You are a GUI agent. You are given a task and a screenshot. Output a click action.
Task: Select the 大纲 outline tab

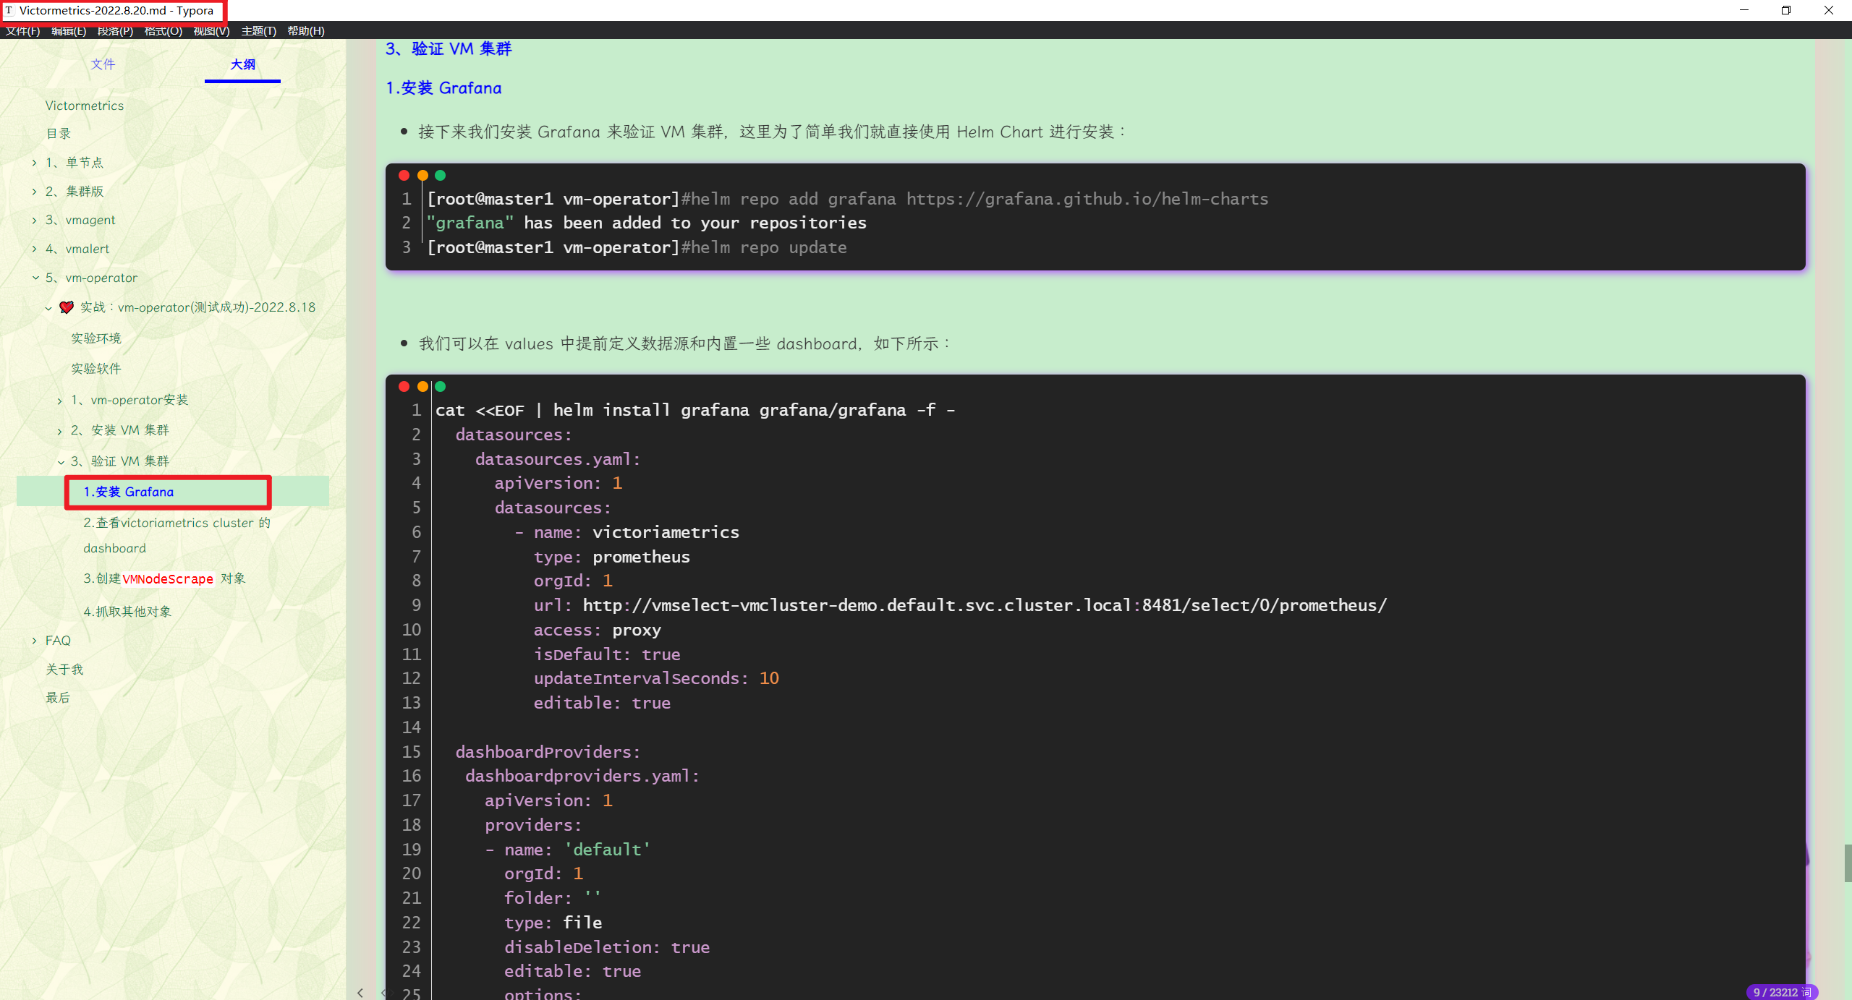tap(243, 64)
